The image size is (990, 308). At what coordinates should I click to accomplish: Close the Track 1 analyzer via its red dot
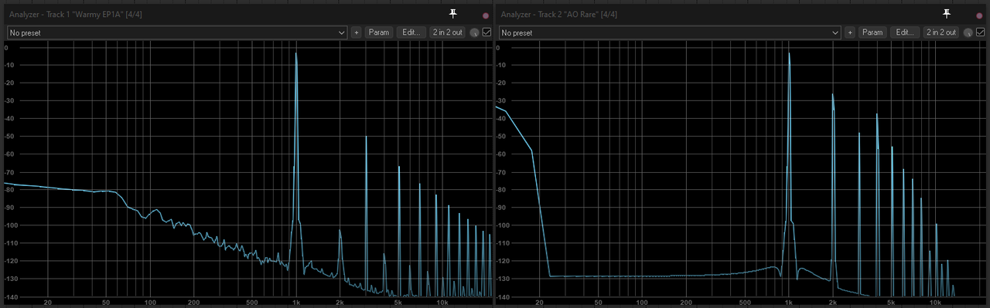coord(486,15)
